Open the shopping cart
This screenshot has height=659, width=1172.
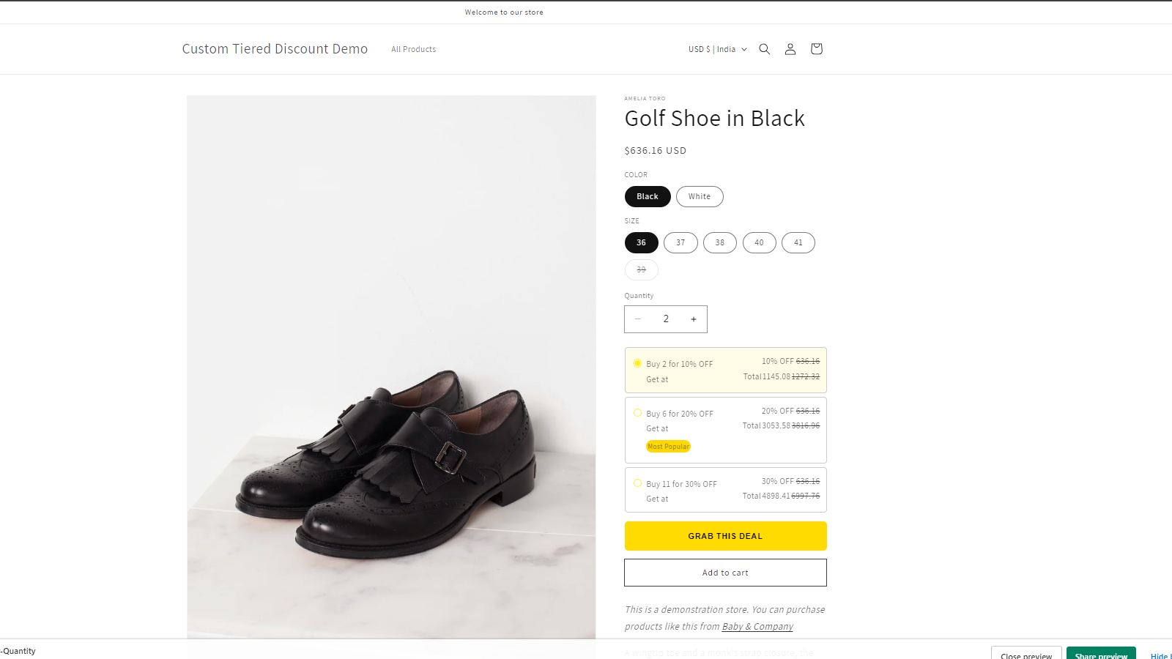pos(816,48)
